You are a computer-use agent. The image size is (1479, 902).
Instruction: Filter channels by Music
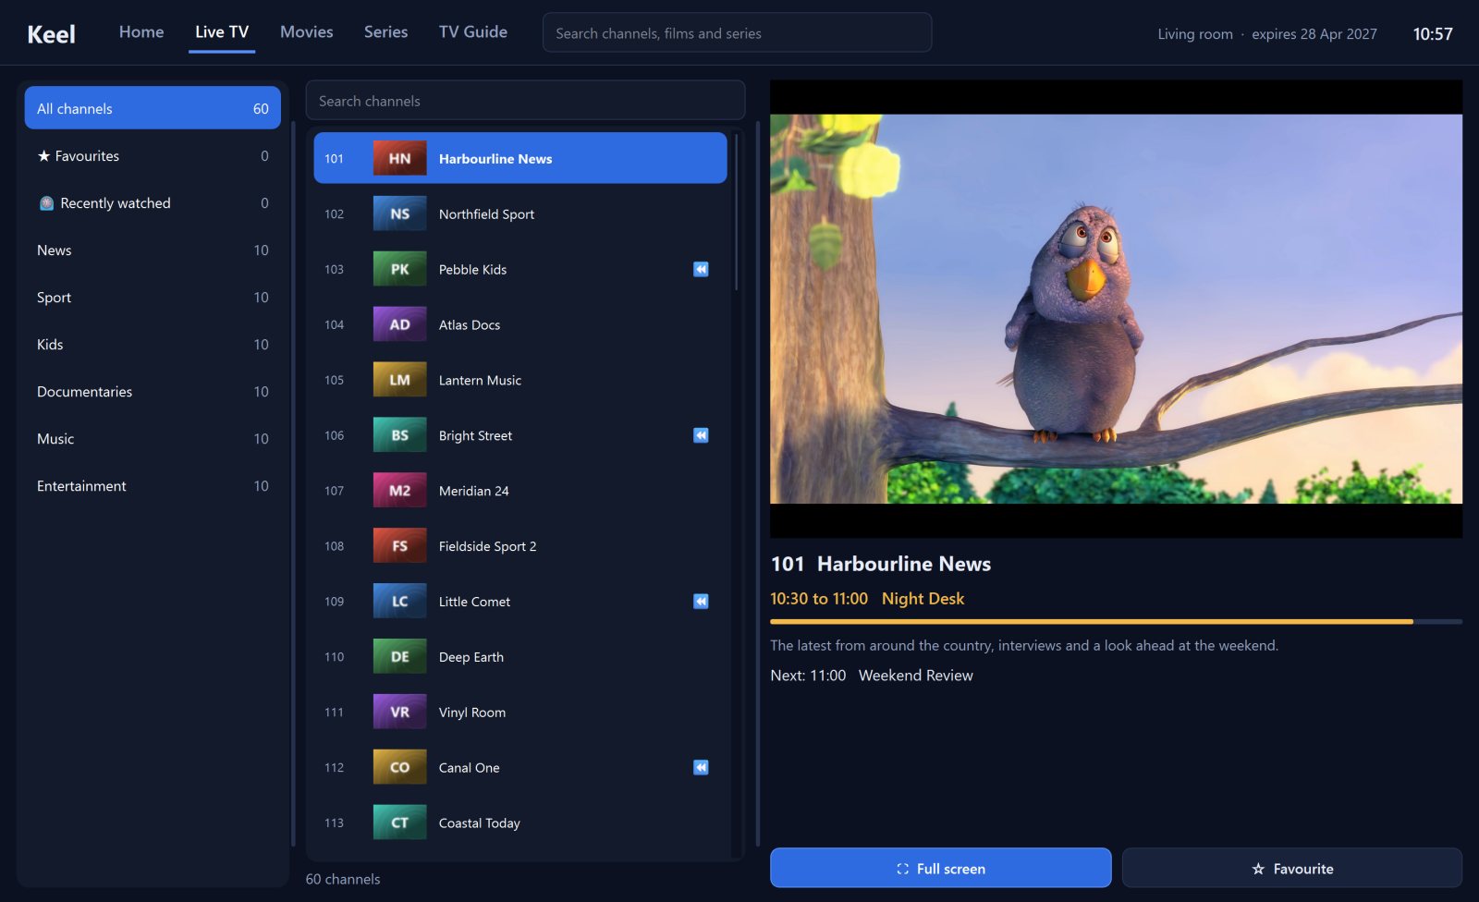point(153,439)
